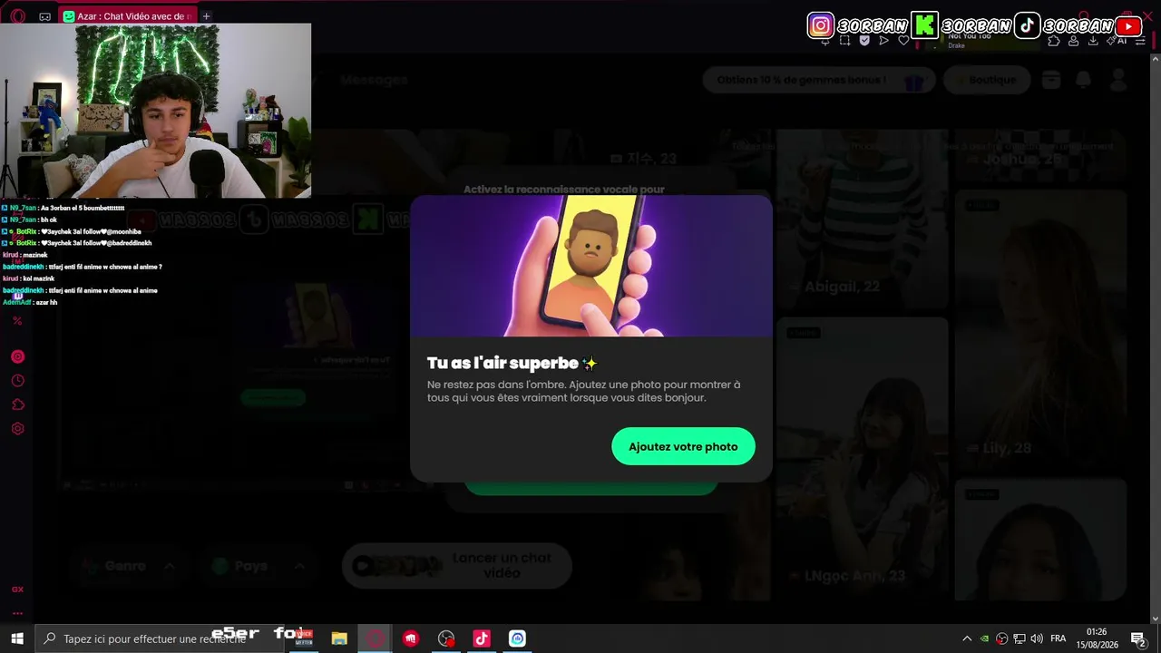Screen dimensions: 1161x653
Task: Expand the Pays filter dropdown
Action: [x=259, y=566]
